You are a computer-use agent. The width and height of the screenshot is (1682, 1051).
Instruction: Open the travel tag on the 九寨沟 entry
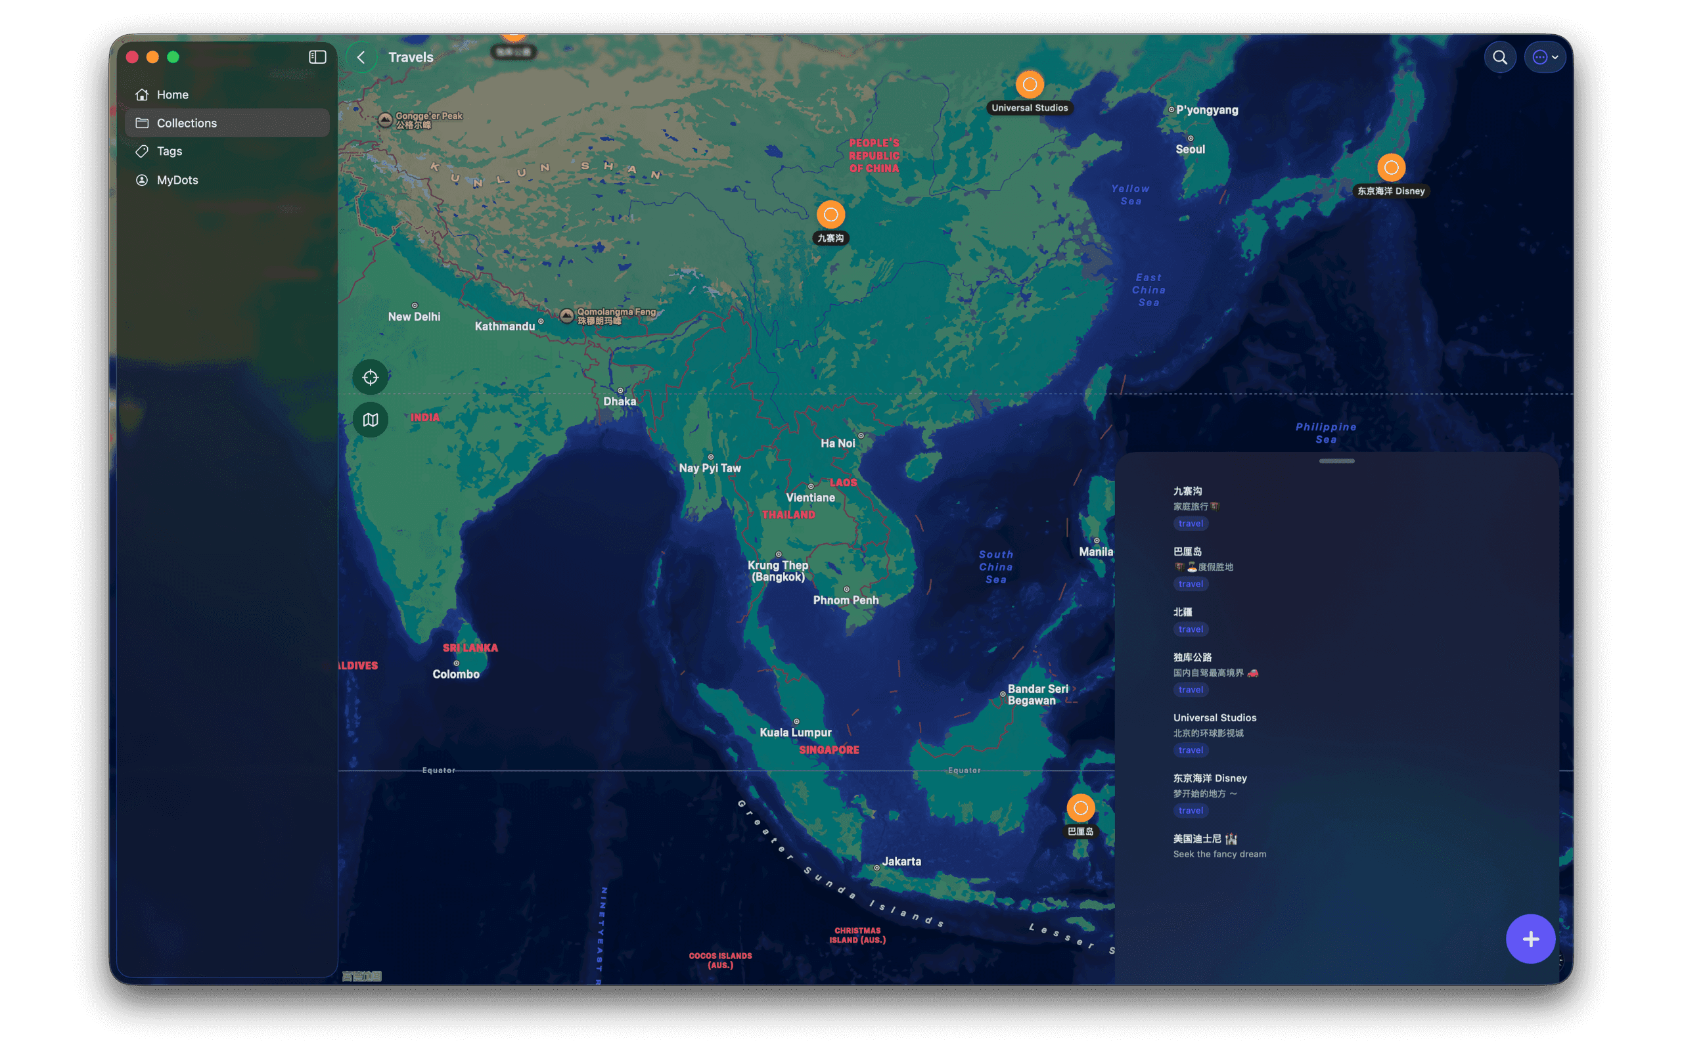[1191, 524]
